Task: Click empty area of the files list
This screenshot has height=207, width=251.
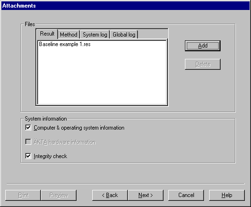Action: click(102, 77)
